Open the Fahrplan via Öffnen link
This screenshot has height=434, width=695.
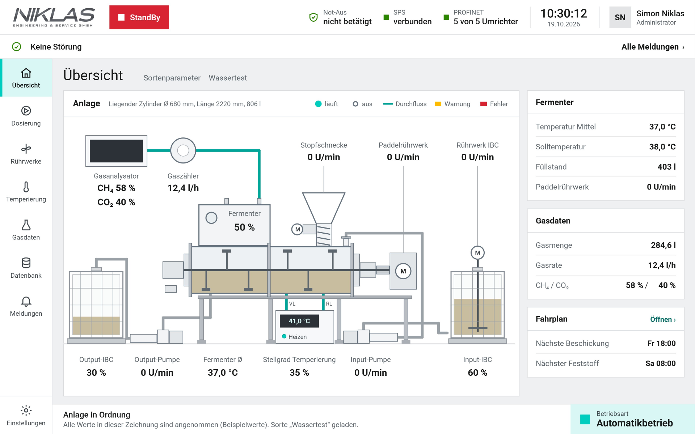pyautogui.click(x=663, y=319)
